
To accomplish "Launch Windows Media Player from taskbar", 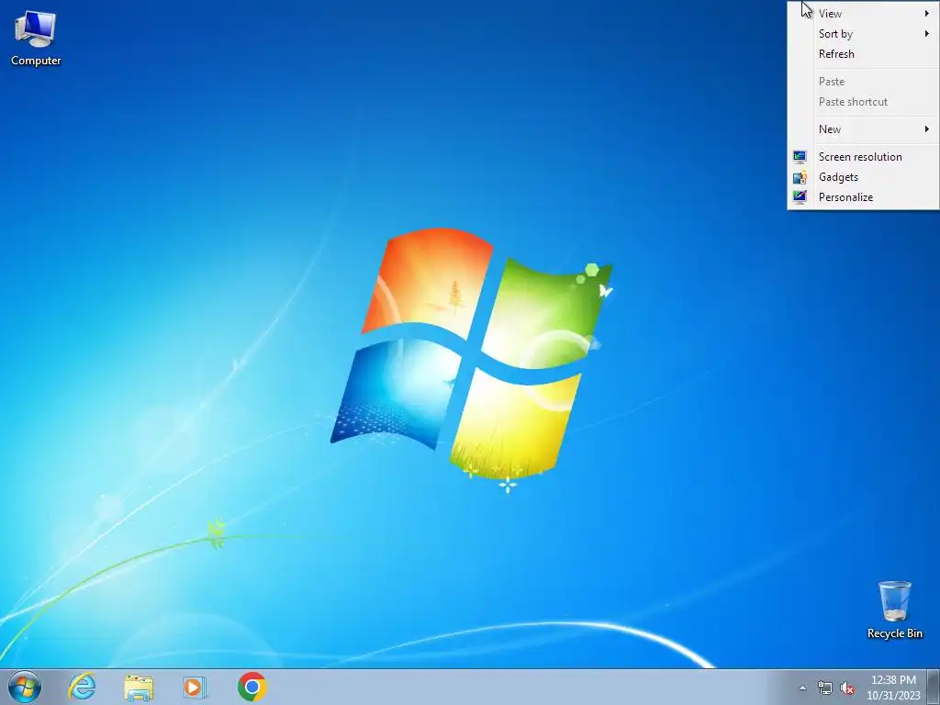I will coord(195,688).
